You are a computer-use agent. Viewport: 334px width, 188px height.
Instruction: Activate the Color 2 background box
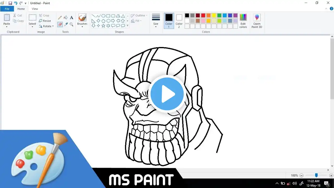pyautogui.click(x=179, y=21)
